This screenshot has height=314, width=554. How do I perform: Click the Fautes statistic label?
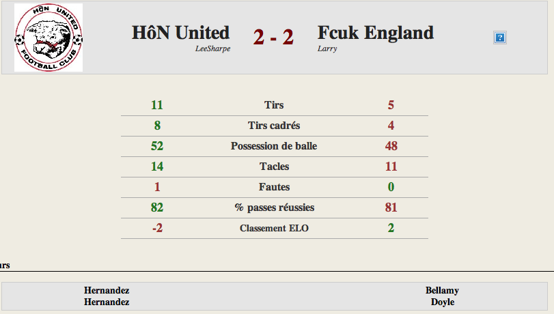coord(274,187)
